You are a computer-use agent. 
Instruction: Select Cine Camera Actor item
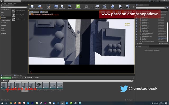tap(20, 19)
